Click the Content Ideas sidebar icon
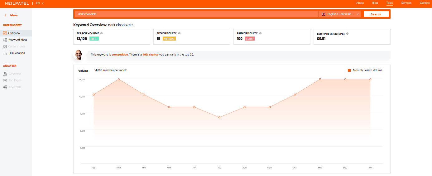The height and width of the screenshot is (176, 432). click(5, 46)
